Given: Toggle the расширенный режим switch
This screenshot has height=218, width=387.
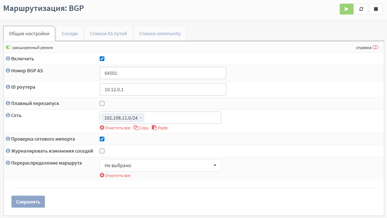Looking at the screenshot, I should click(9, 47).
